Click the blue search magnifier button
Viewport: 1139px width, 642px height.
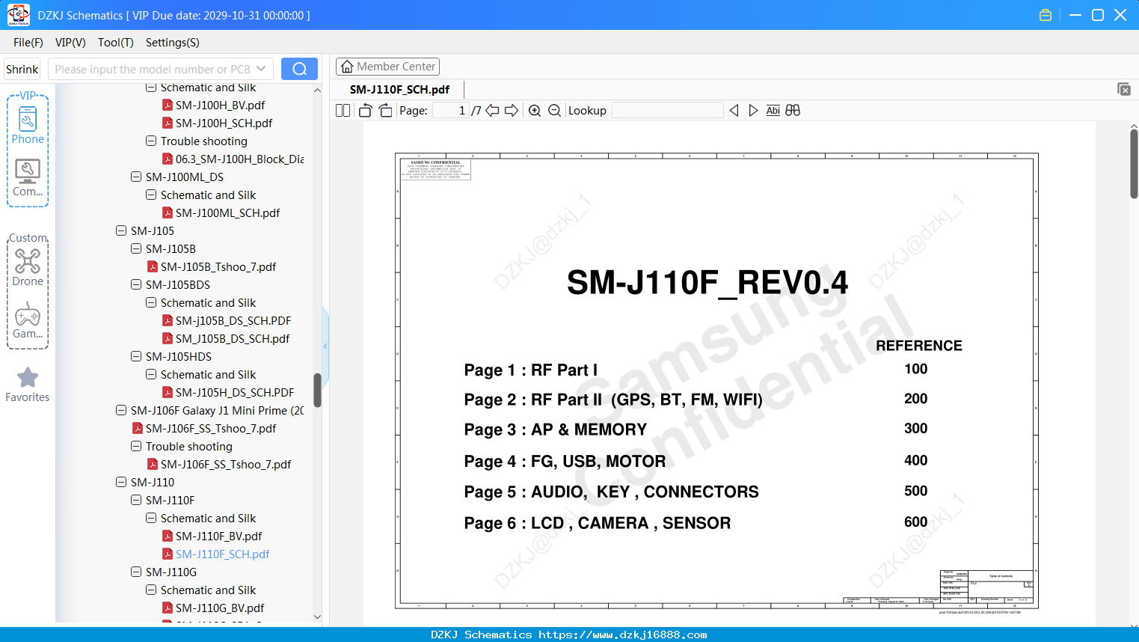299,69
